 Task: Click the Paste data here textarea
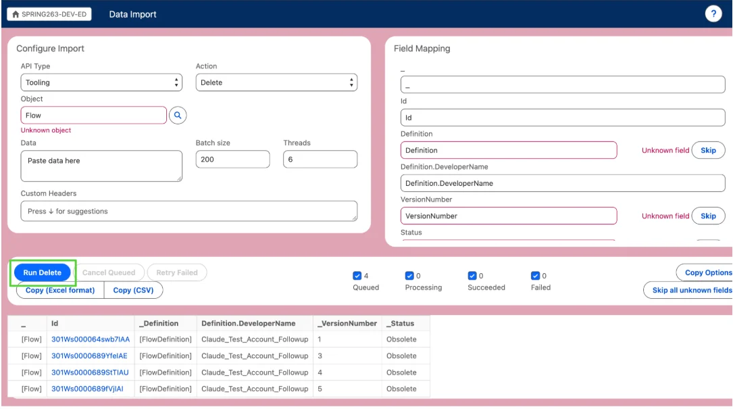tap(101, 166)
